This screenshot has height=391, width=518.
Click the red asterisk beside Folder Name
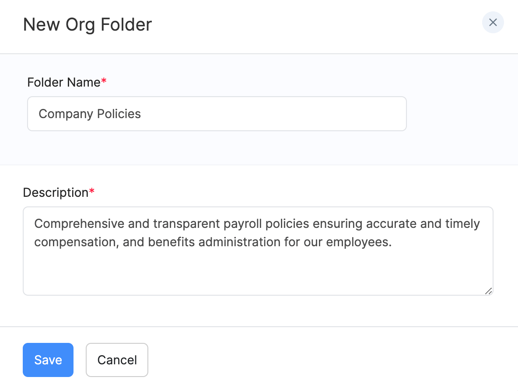(104, 81)
